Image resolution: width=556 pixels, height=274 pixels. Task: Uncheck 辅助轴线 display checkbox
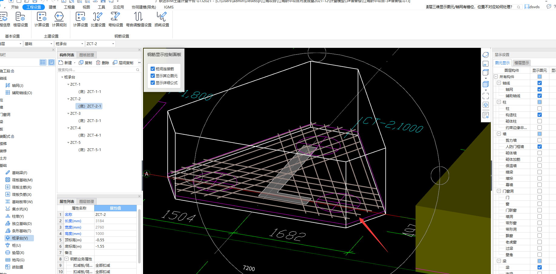coord(539,96)
